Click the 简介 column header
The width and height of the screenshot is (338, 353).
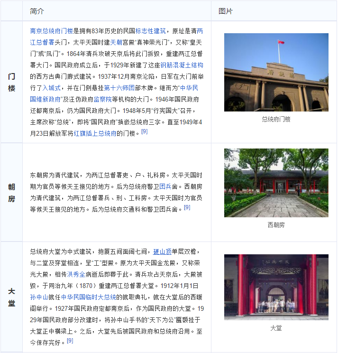coord(37,11)
